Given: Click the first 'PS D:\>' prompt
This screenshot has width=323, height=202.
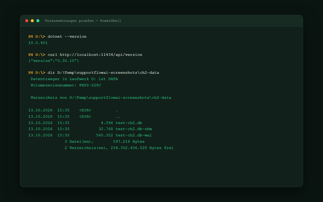Looking at the screenshot, I should (37, 37).
